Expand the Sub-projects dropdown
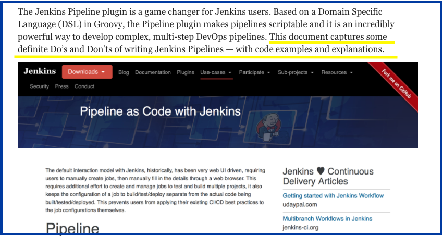443x236 pixels. point(296,72)
